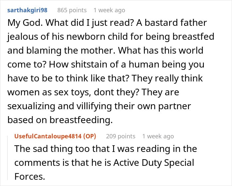
Task: Open OP reply's '1 week ago' permalink
Action: click(x=158, y=136)
